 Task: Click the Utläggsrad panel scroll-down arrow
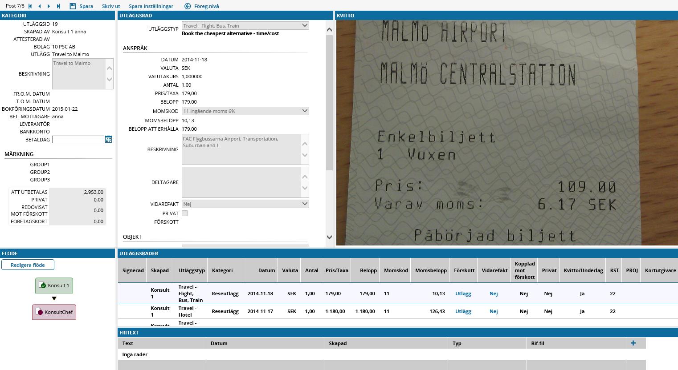tap(329, 237)
